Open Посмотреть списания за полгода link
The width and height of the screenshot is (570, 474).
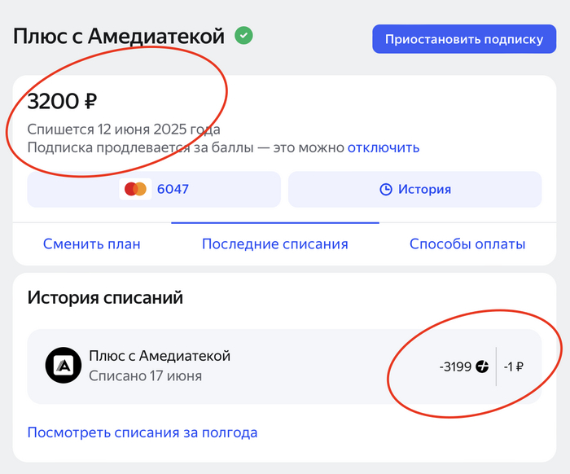coord(142,432)
